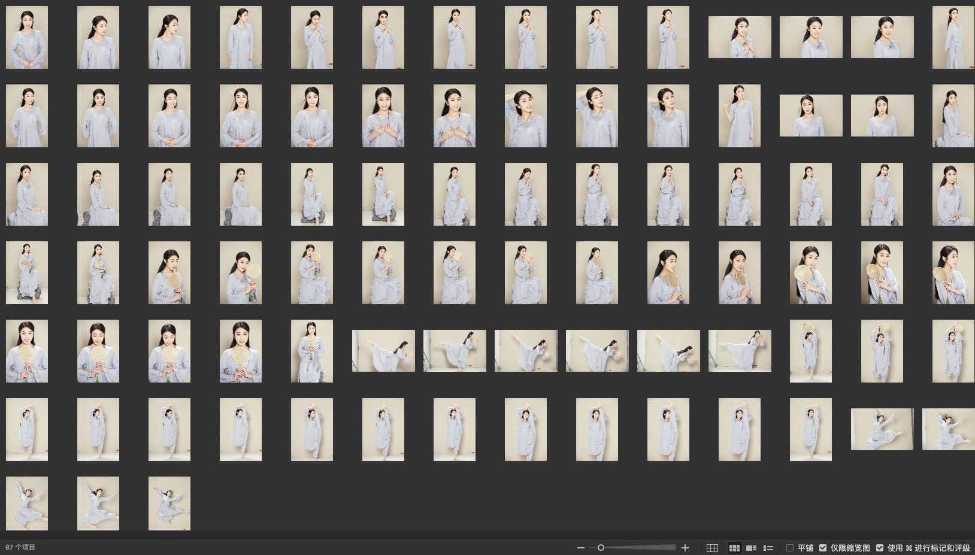Click the plus icon to enlarge thumbnails
975x555 pixels.
point(685,548)
